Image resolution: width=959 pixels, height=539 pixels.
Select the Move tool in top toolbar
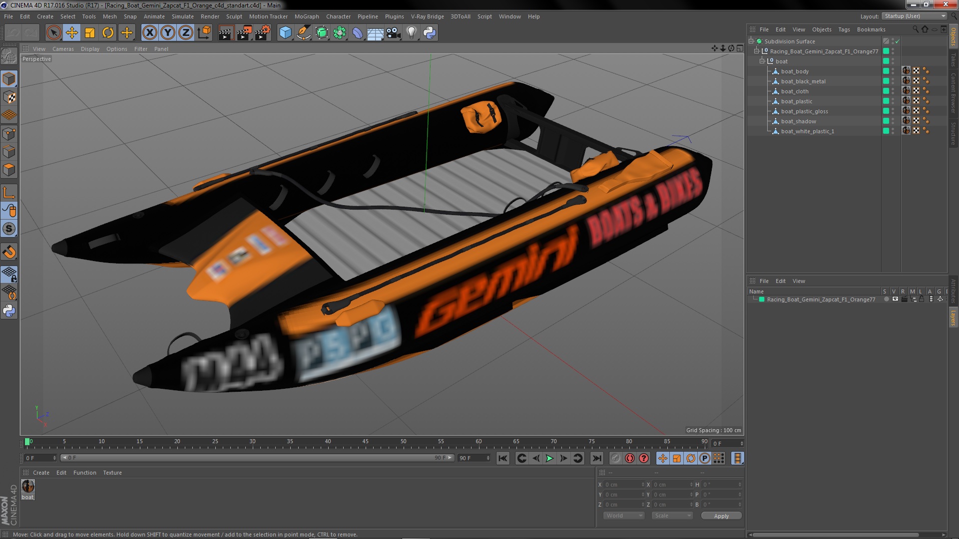[x=72, y=33]
